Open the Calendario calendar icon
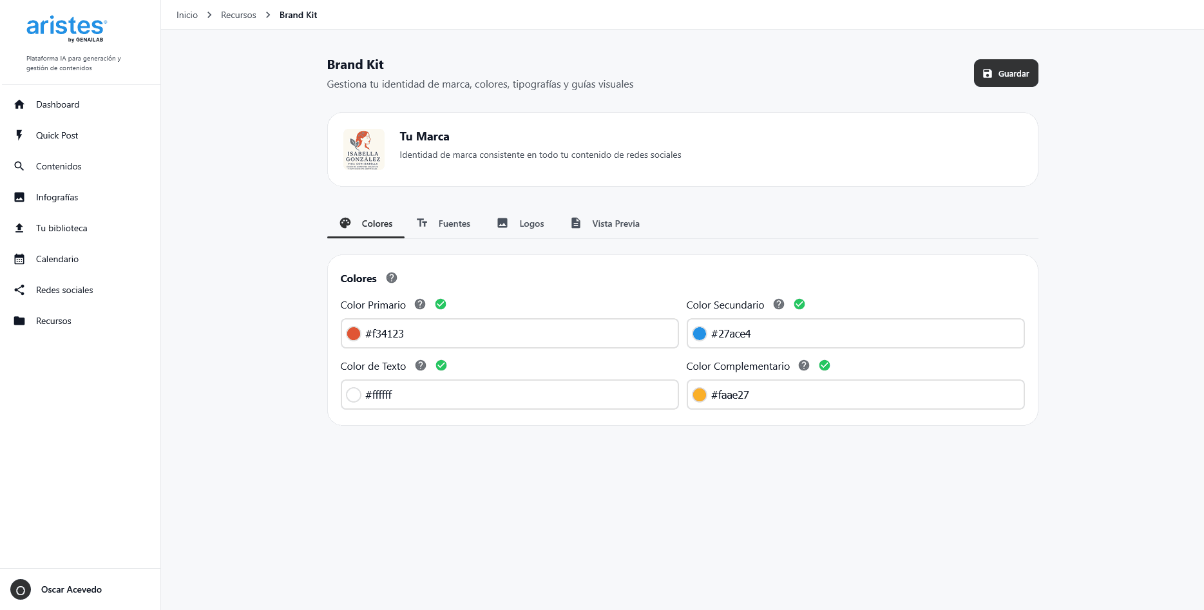The height and width of the screenshot is (610, 1204). 19,259
